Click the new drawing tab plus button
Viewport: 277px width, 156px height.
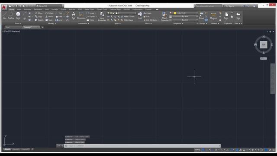pos(42,27)
